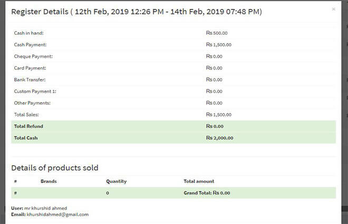Close the Register Details modal
This screenshot has width=348, height=224.
(x=333, y=9)
